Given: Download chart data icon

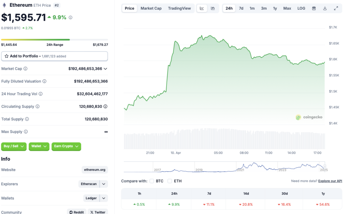Looking at the screenshot, I should point(325,8).
